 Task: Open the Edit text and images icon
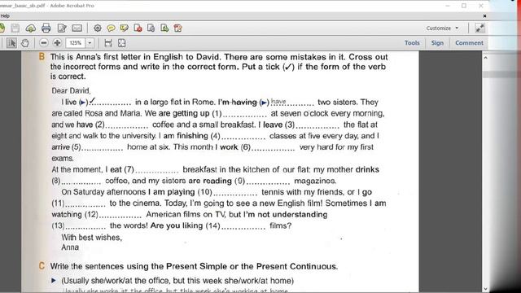[x=62, y=28]
